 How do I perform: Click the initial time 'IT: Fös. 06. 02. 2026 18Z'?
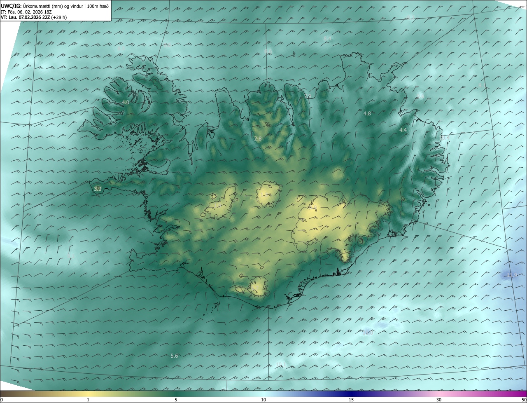[x=26, y=12]
